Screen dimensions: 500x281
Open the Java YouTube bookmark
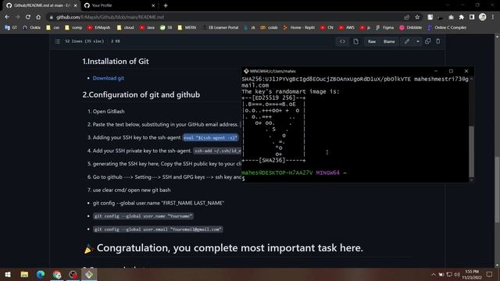[147, 28]
